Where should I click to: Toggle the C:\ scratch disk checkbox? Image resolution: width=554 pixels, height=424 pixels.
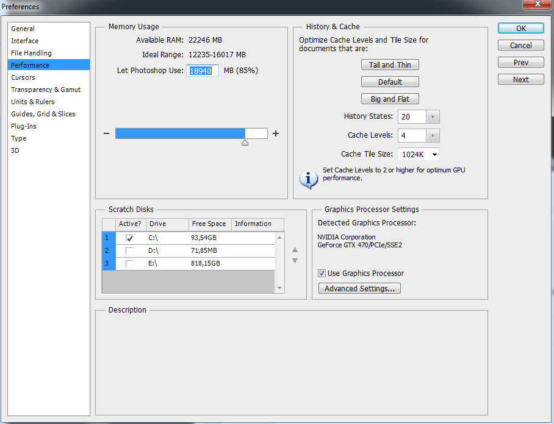click(x=129, y=238)
